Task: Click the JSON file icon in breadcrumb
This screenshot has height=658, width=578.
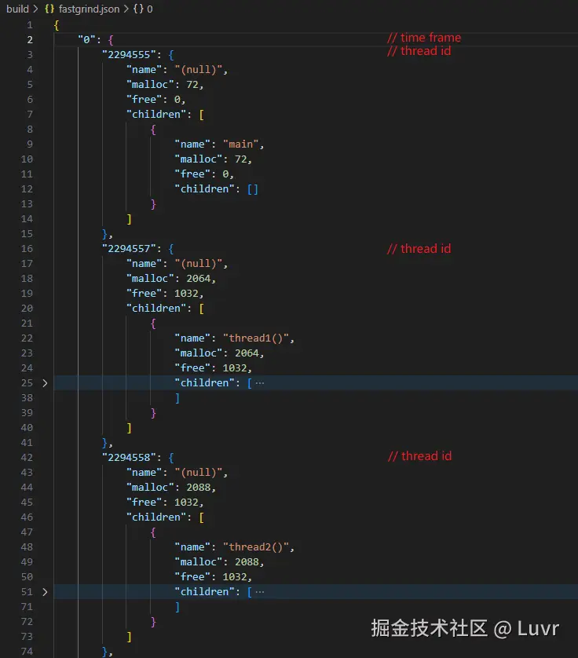Action: [49, 9]
